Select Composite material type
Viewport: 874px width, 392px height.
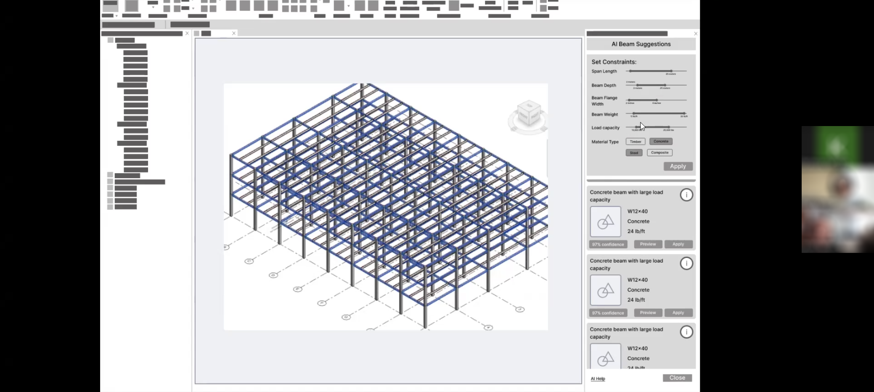pos(659,153)
